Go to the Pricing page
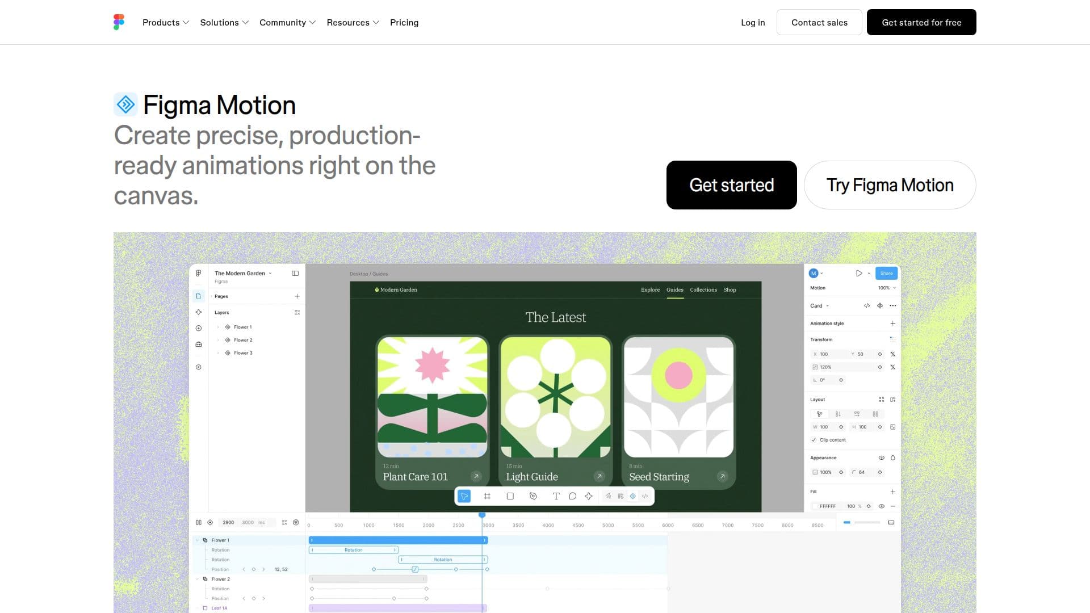 pos(404,22)
